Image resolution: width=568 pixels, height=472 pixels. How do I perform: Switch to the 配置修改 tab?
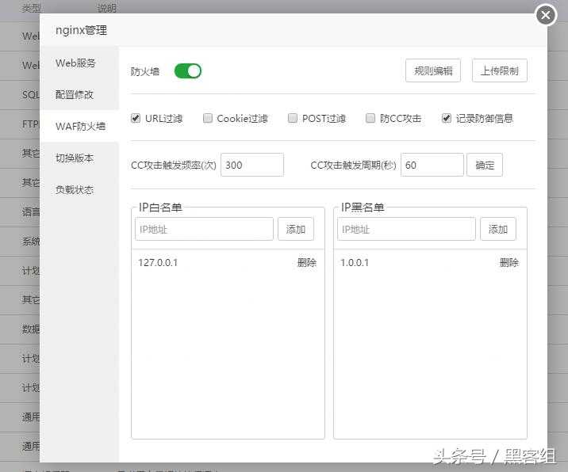[79, 94]
